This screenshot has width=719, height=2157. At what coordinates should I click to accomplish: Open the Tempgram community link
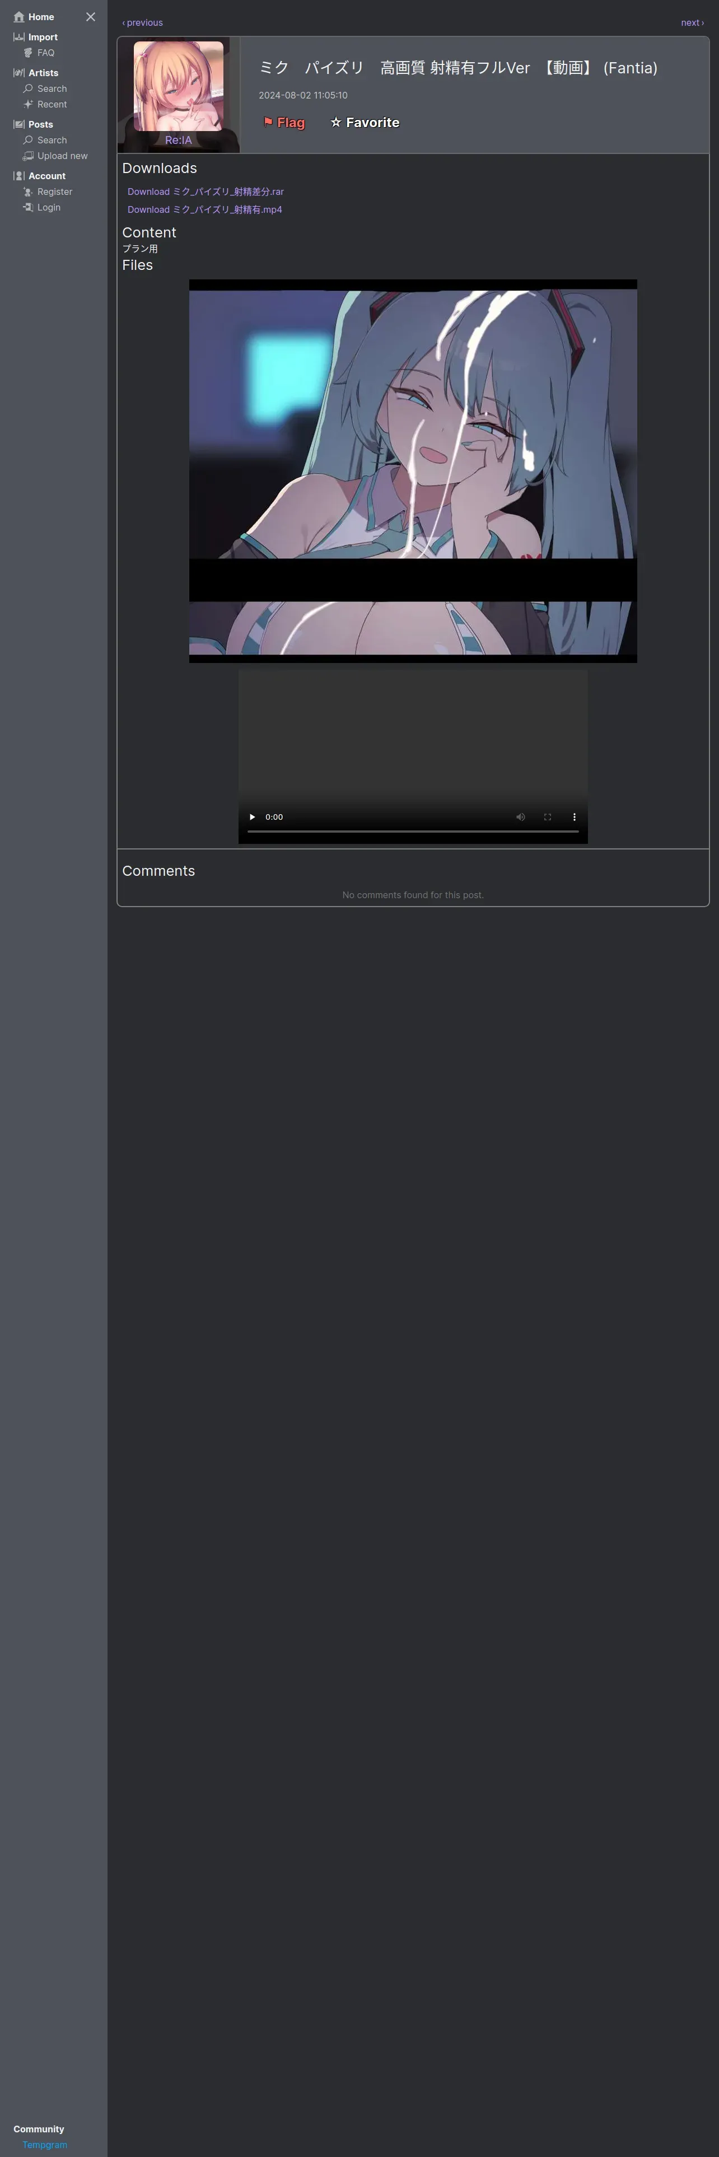[x=44, y=2145]
